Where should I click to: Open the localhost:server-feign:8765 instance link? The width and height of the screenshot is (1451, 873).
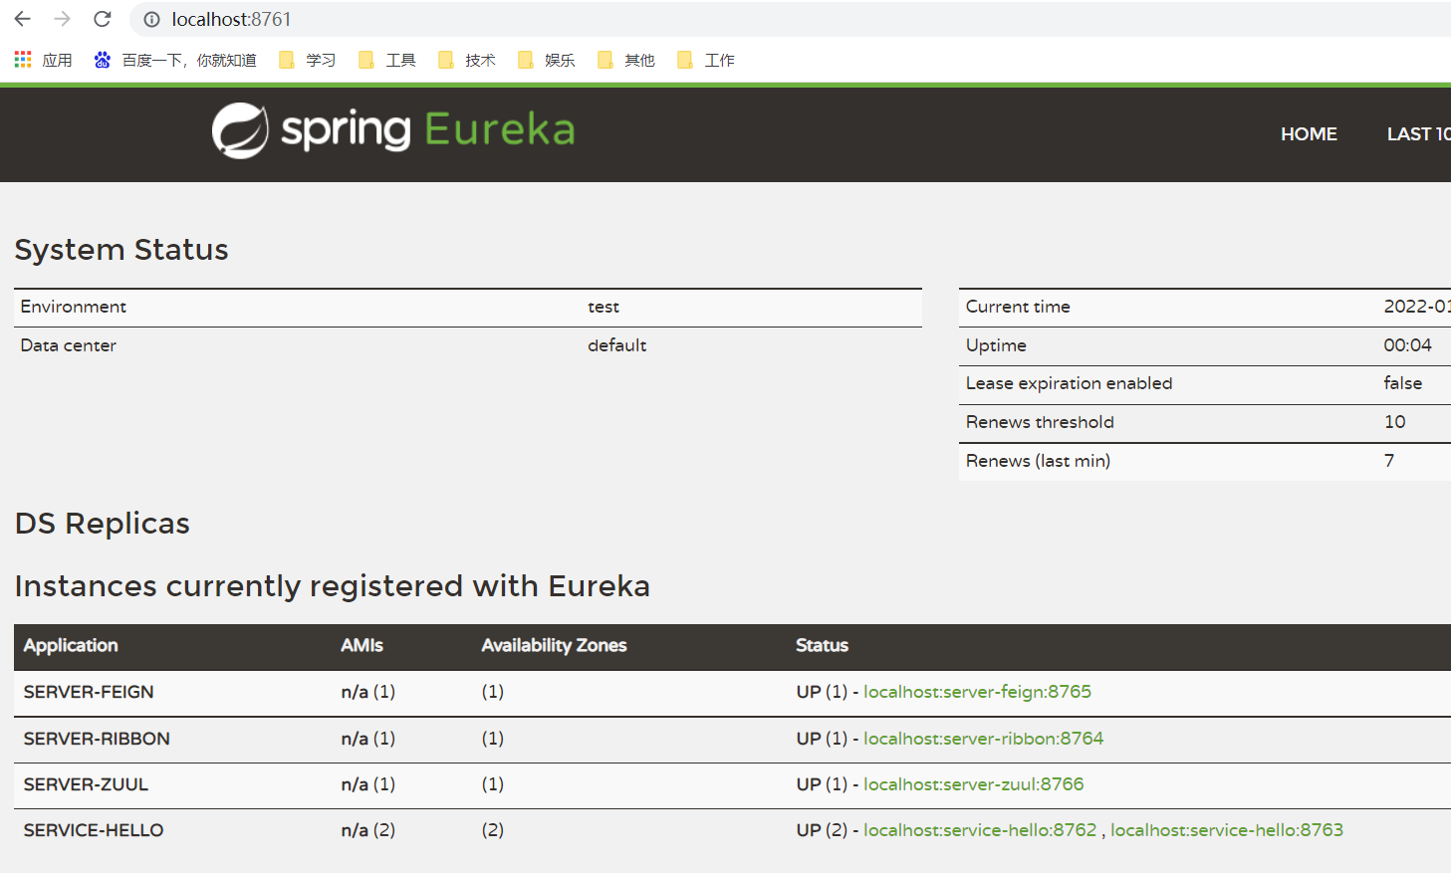977,692
